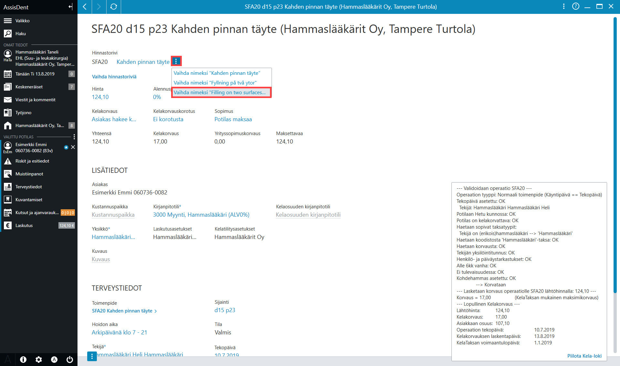Open Kelakorvauskorotus selection Ei korotusta
The height and width of the screenshot is (366, 620).
click(x=168, y=119)
